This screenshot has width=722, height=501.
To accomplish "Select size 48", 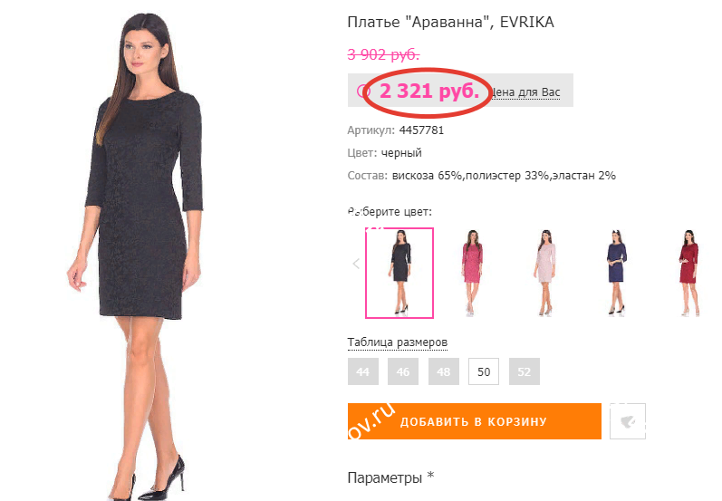I will [x=443, y=371].
